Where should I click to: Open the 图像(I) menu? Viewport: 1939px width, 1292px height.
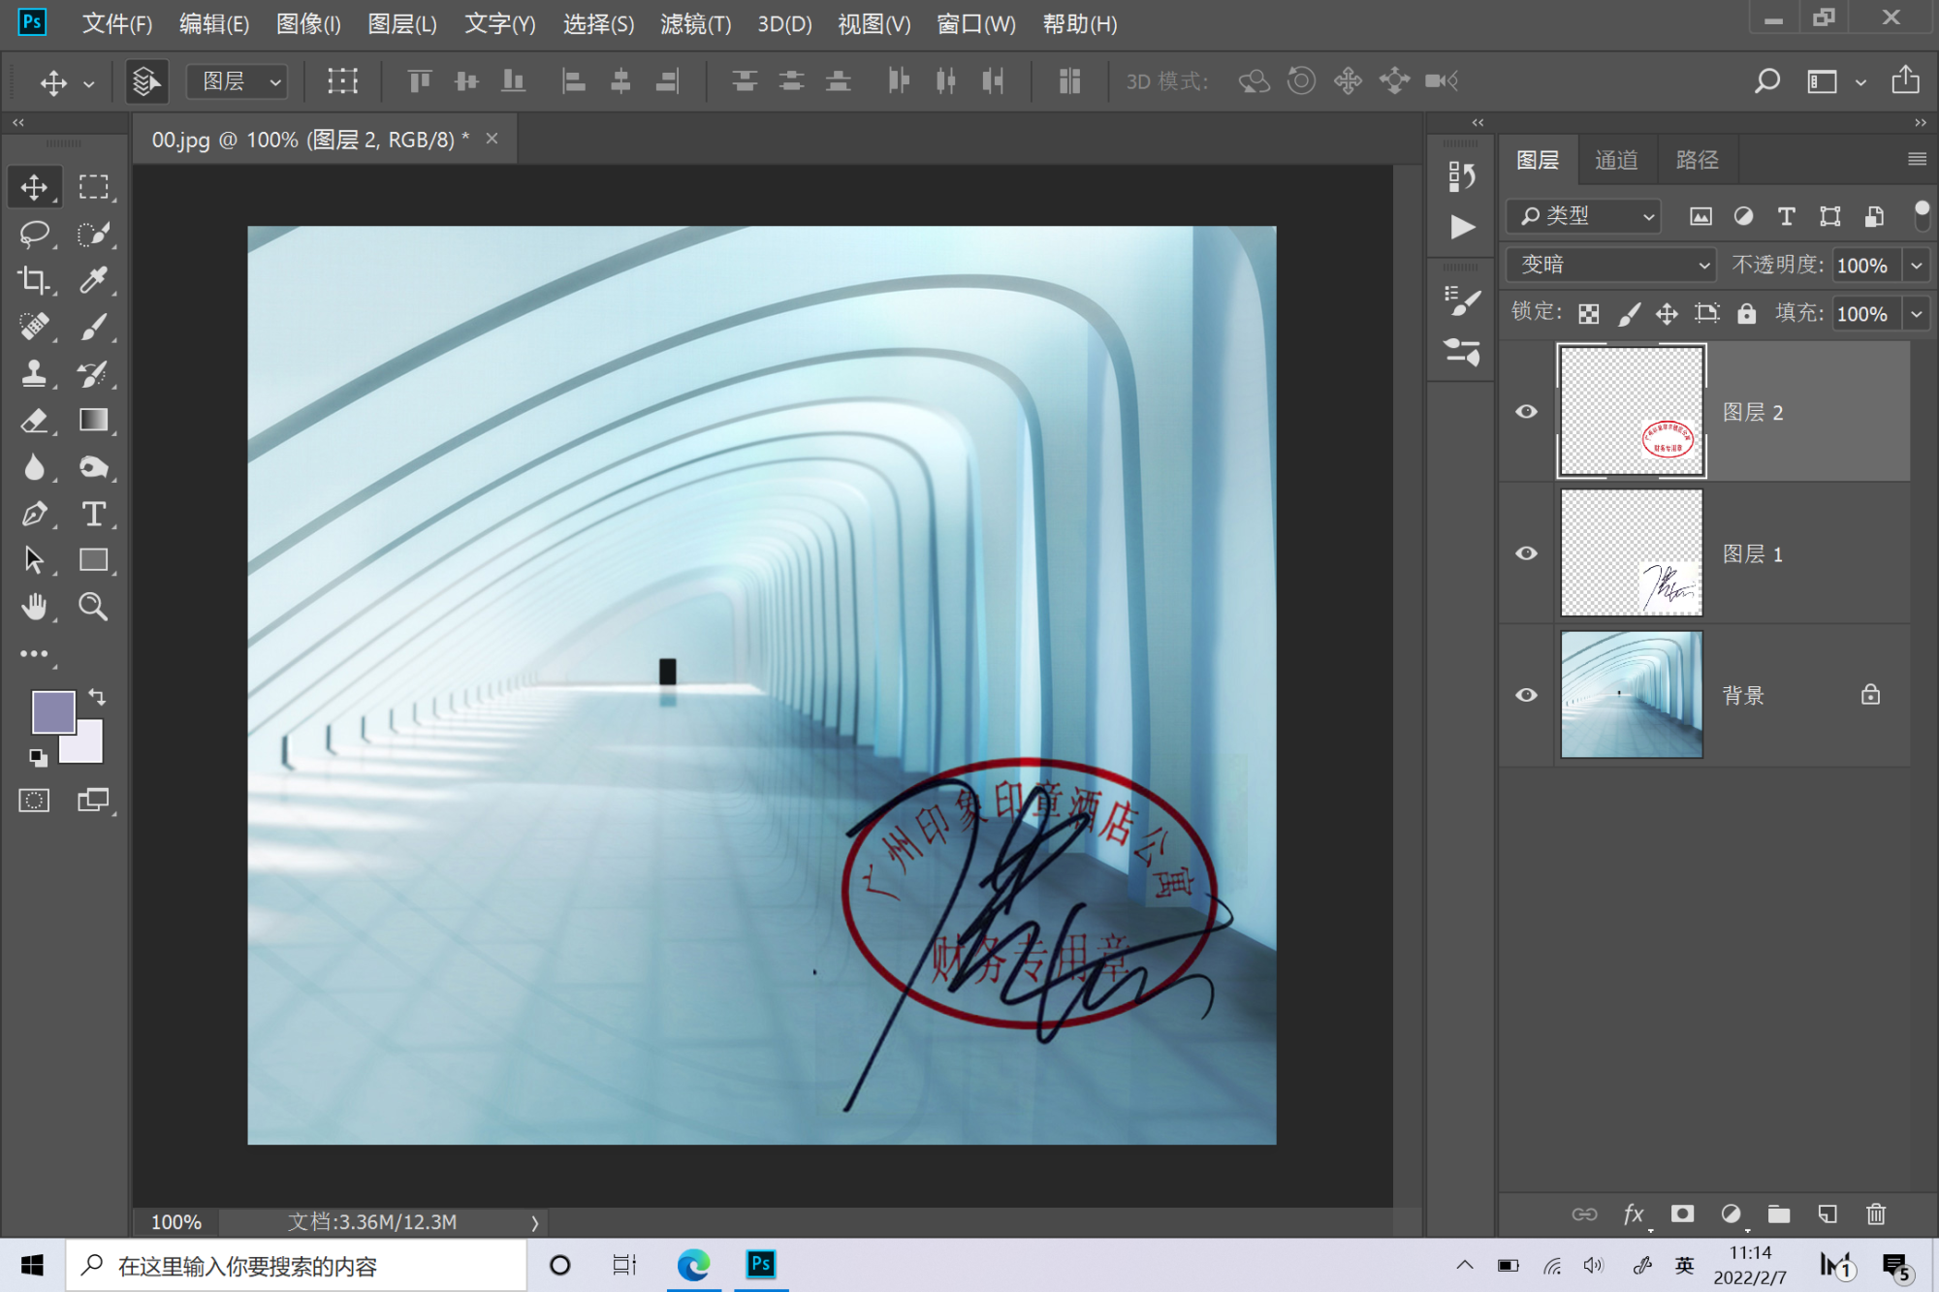(x=308, y=23)
